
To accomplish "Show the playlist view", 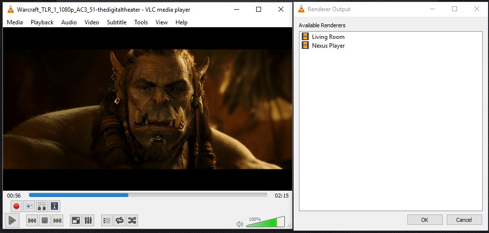I will [107, 220].
